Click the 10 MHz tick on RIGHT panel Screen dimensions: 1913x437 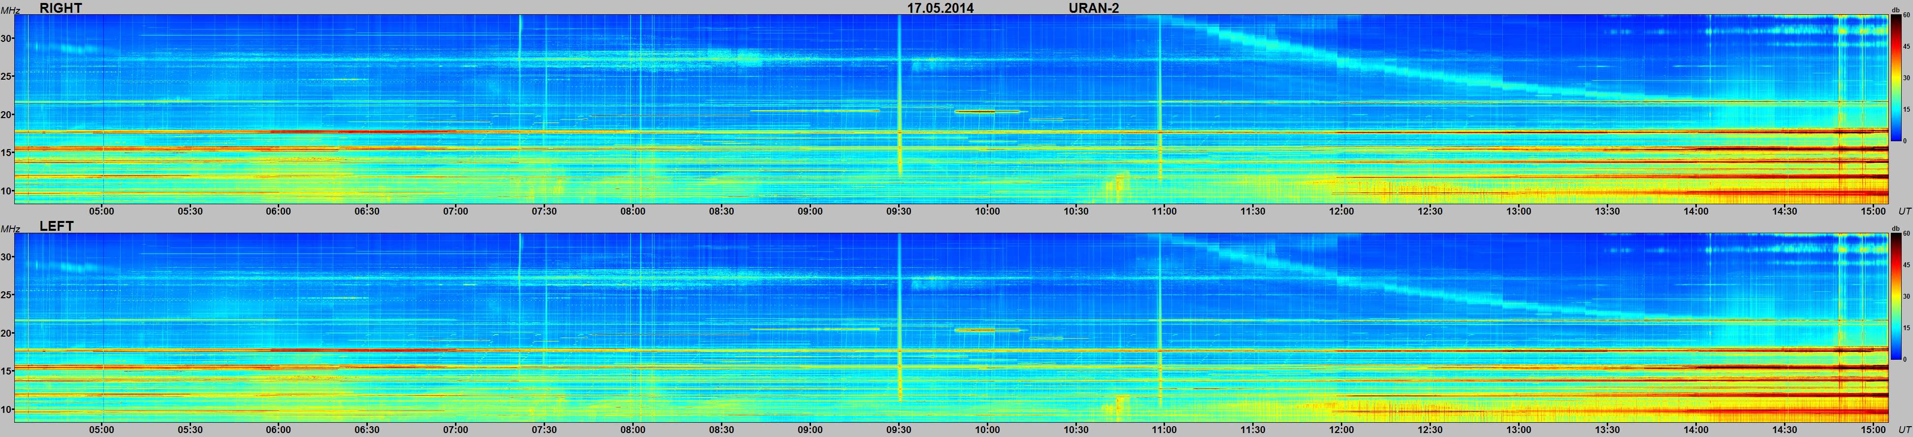(6, 190)
